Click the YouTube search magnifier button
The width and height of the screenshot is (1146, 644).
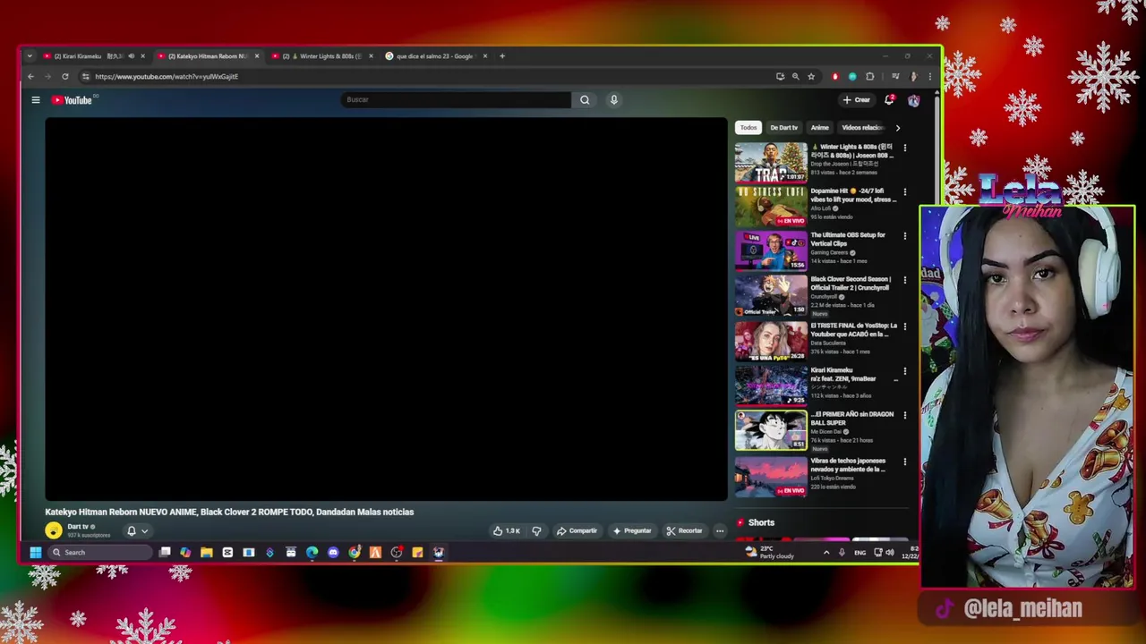(x=585, y=100)
